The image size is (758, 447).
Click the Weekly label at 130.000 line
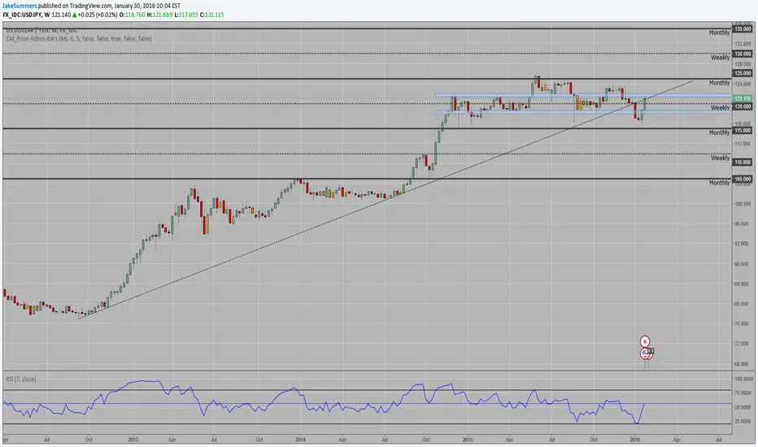721,58
